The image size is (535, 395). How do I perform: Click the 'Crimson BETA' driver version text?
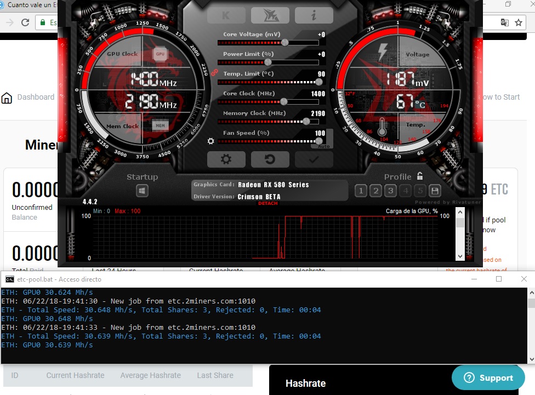point(259,197)
